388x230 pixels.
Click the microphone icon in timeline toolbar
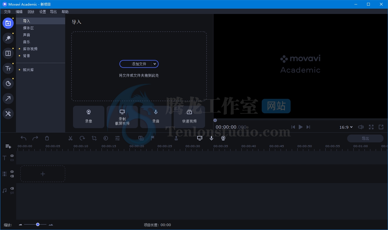coord(211,138)
